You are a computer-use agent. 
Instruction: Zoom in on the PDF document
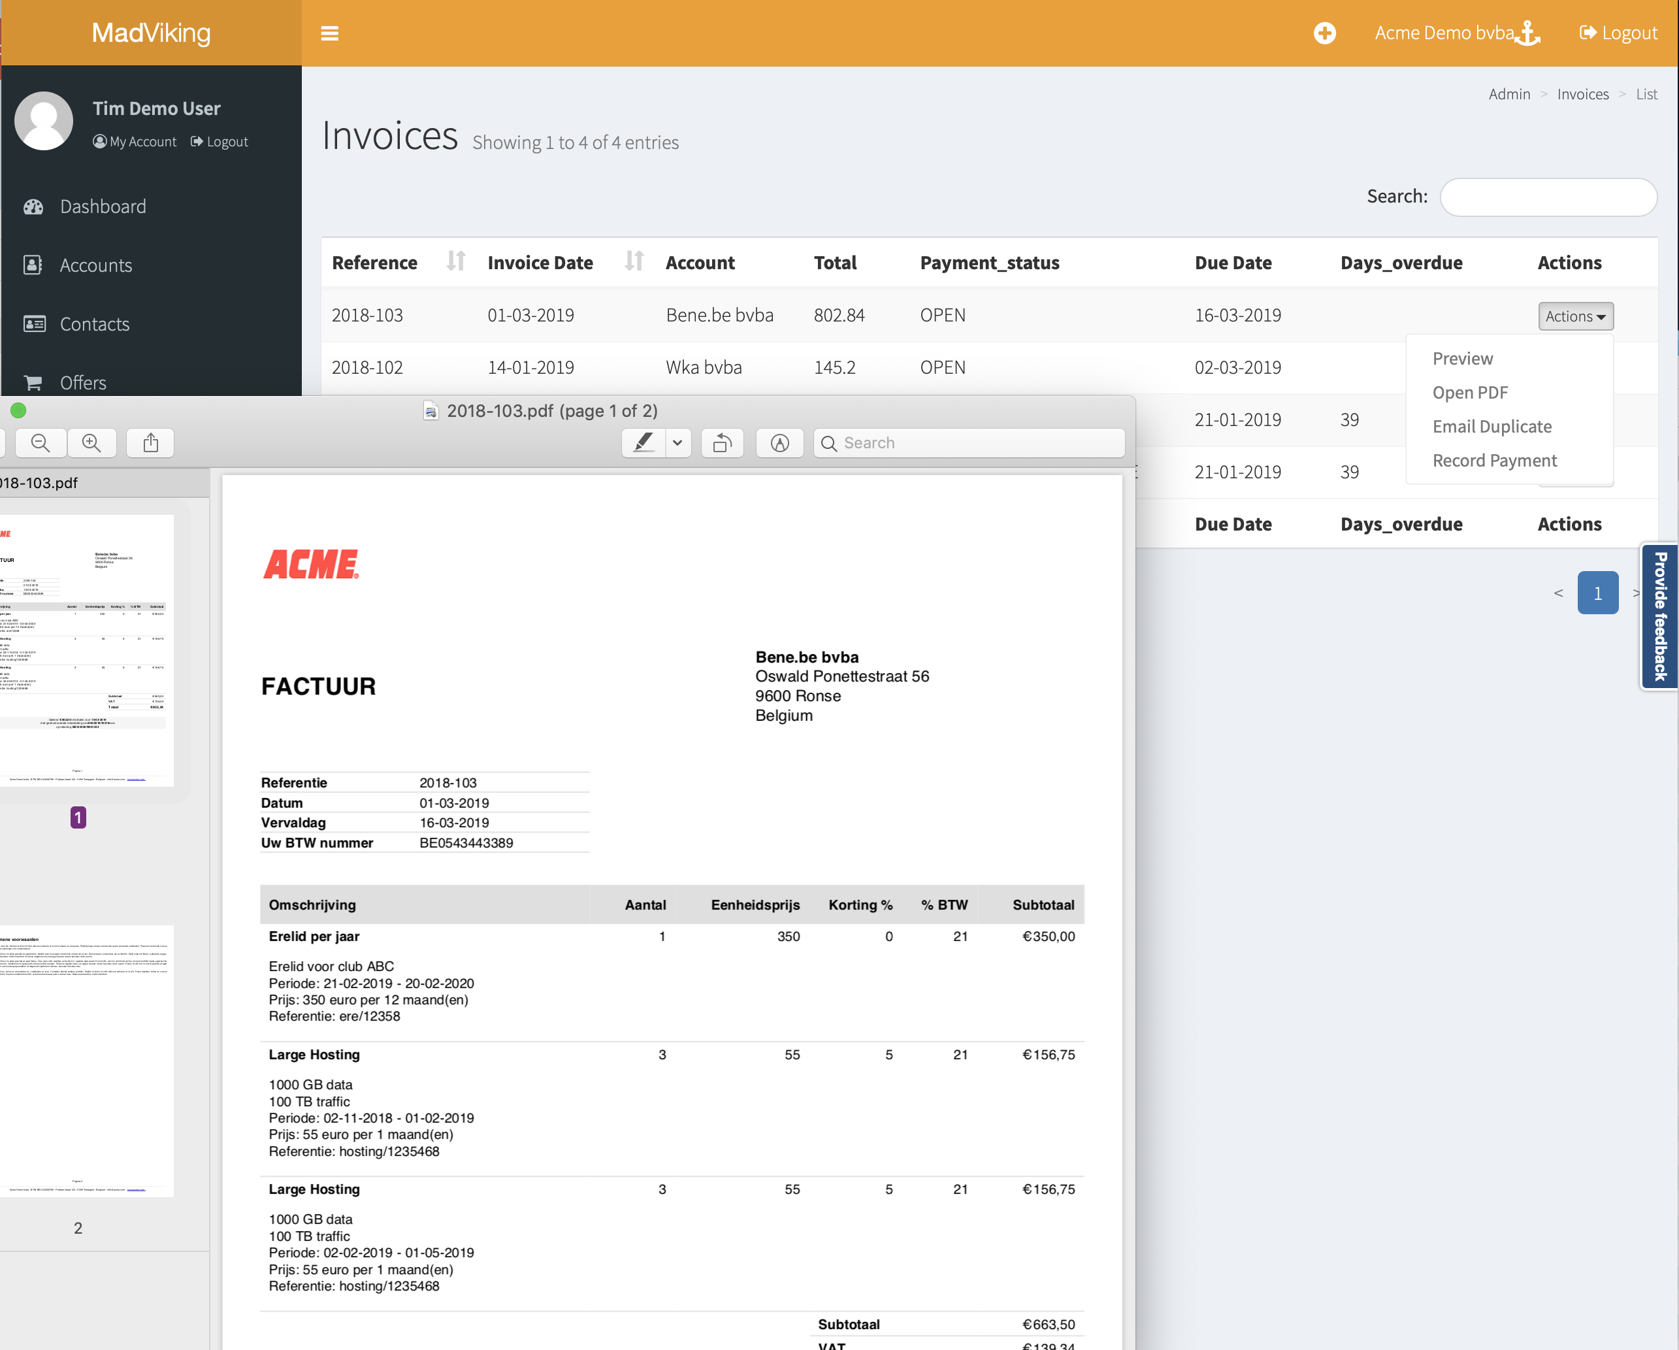pyautogui.click(x=92, y=442)
